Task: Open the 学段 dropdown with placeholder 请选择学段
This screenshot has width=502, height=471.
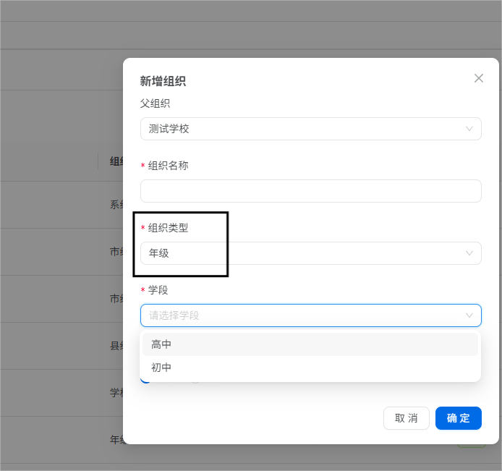Action: pos(311,315)
